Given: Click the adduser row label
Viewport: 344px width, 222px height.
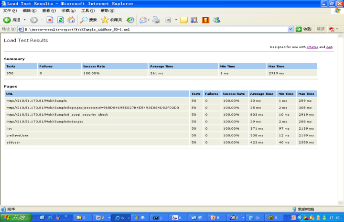Looking at the screenshot, I should [13, 143].
